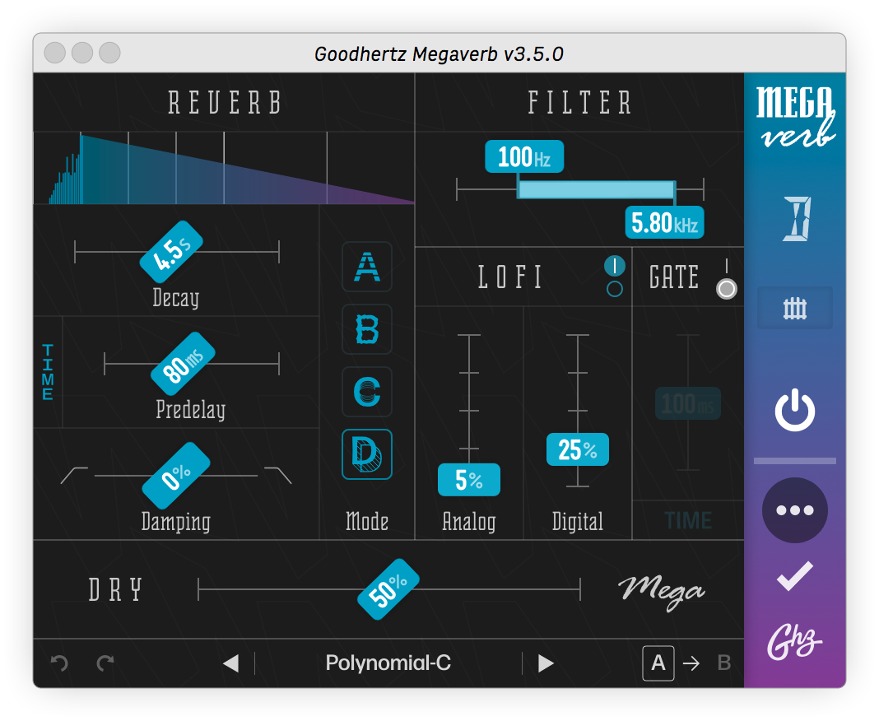Screen dimensions: 879x721
Task: Click the 50% Dry mix slider handle
Action: point(388,589)
